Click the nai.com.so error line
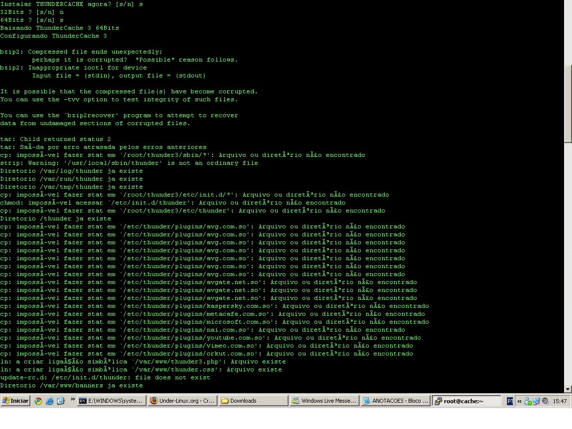Viewport: 572px width, 429px height. click(x=203, y=330)
